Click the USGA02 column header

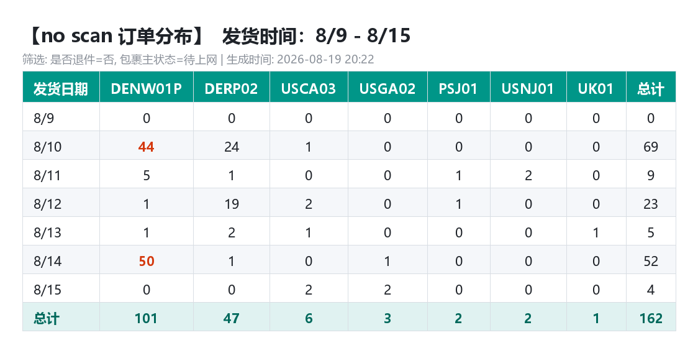click(x=388, y=88)
